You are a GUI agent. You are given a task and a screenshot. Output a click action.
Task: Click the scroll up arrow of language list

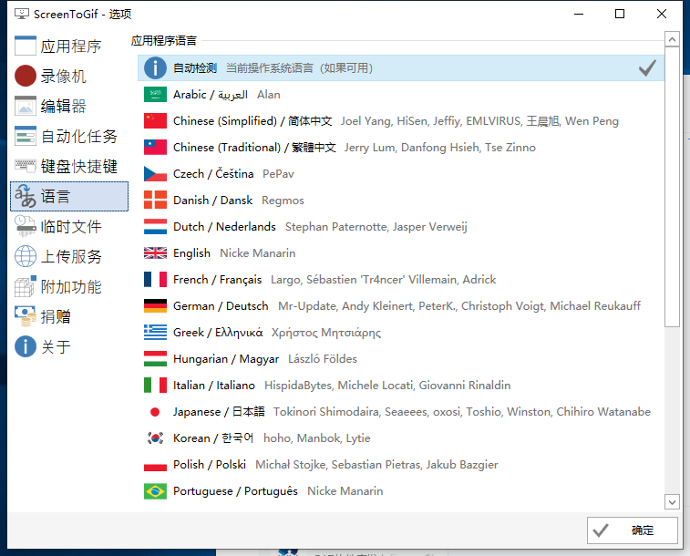[x=672, y=39]
